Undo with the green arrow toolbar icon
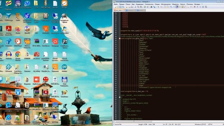The width and height of the screenshot is (224, 126). pos(145,7)
